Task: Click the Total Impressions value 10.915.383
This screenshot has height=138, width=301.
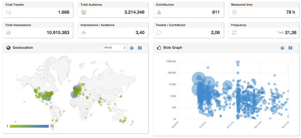Action: (x=58, y=33)
